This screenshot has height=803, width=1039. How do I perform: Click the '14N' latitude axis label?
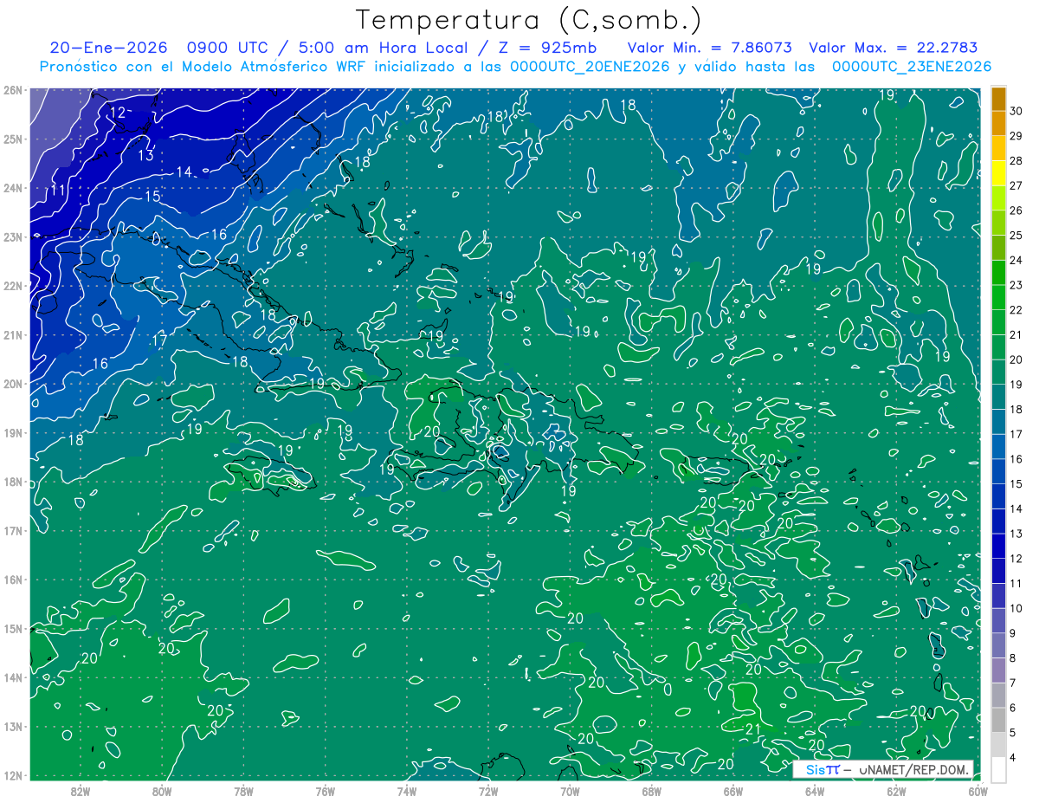point(13,677)
